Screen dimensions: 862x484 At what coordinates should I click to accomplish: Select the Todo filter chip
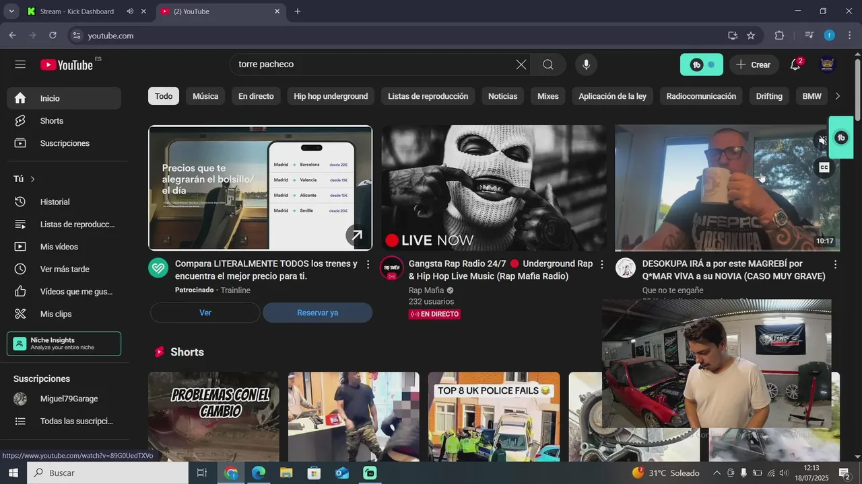pos(164,96)
